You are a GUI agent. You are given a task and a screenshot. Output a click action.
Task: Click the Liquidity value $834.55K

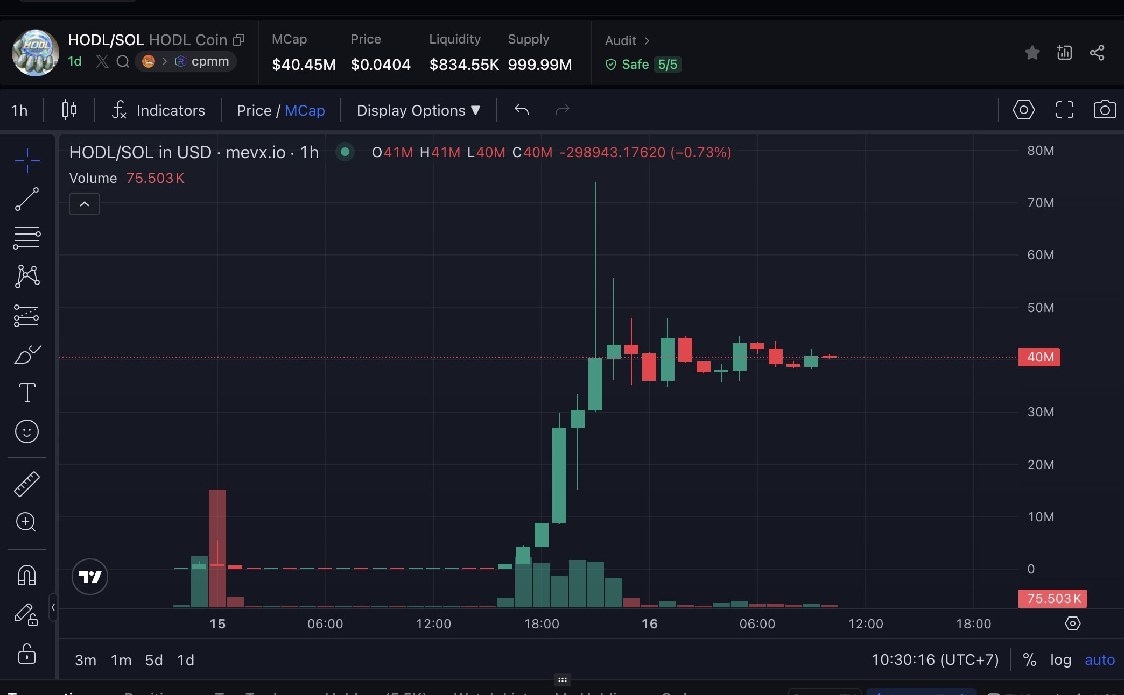pos(464,65)
